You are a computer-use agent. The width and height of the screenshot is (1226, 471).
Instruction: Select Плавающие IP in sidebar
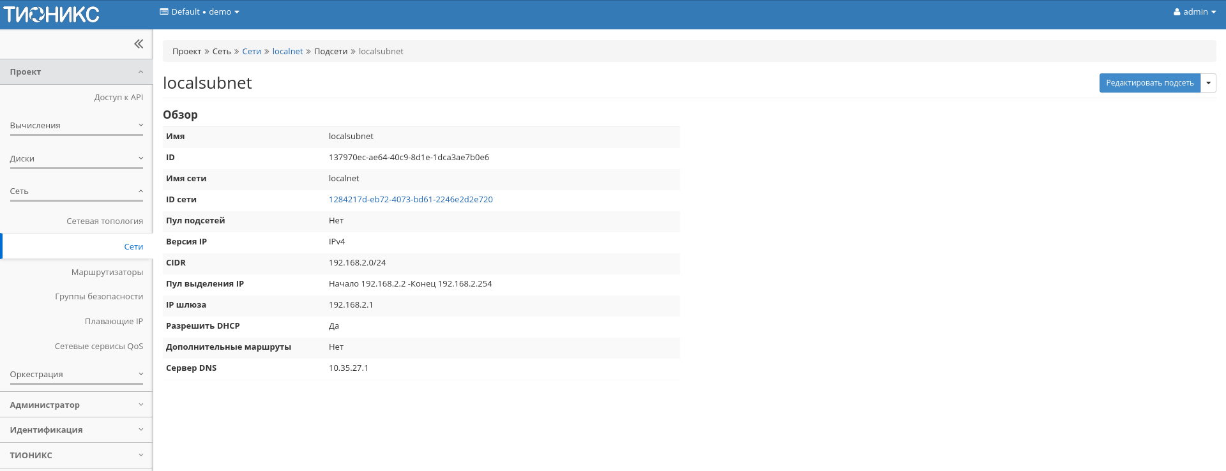click(x=114, y=322)
